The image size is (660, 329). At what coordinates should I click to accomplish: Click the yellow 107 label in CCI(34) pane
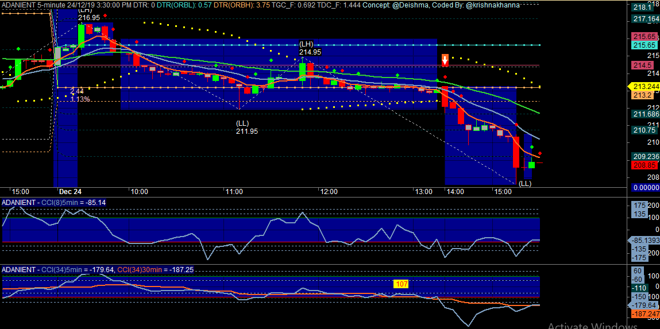(402, 284)
